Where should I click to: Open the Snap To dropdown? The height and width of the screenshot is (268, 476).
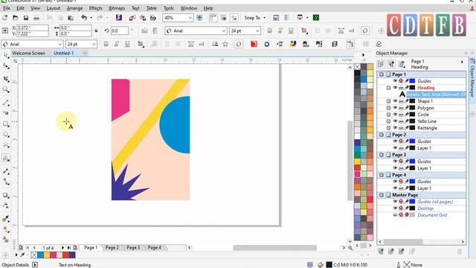tap(265, 18)
